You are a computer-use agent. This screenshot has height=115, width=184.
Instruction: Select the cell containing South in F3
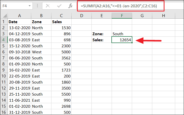[122, 34]
